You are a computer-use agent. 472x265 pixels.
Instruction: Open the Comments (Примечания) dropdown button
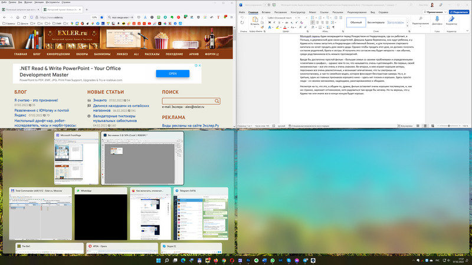434,11
